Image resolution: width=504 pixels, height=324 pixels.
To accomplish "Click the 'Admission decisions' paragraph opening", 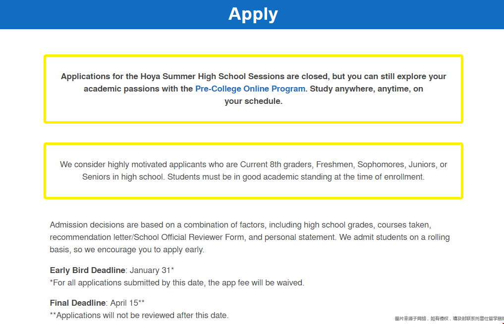I will coord(84,225).
